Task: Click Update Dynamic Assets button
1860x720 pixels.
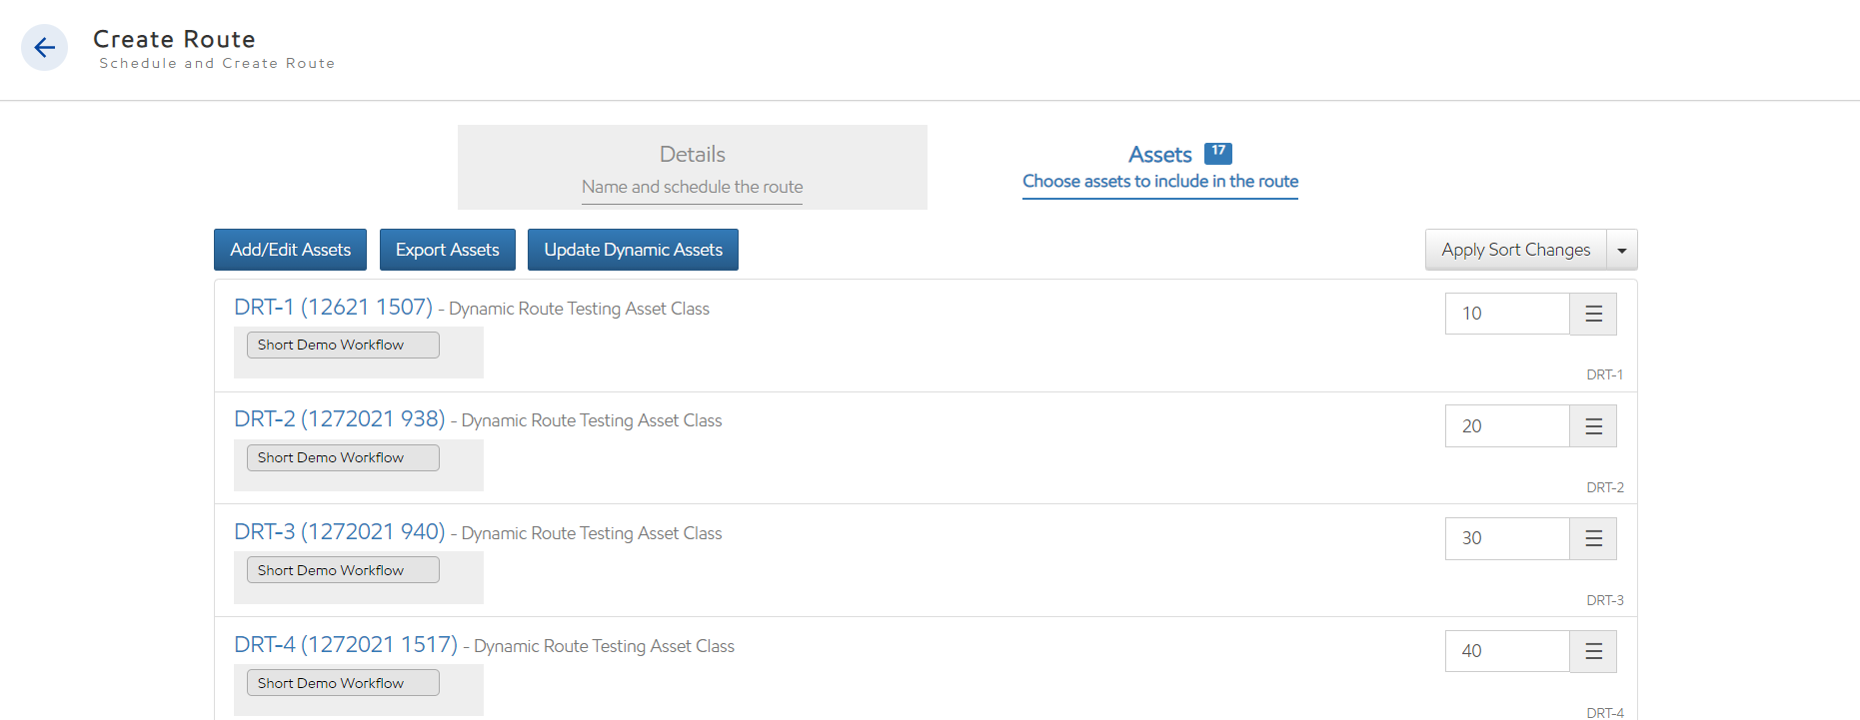Action: (x=633, y=250)
